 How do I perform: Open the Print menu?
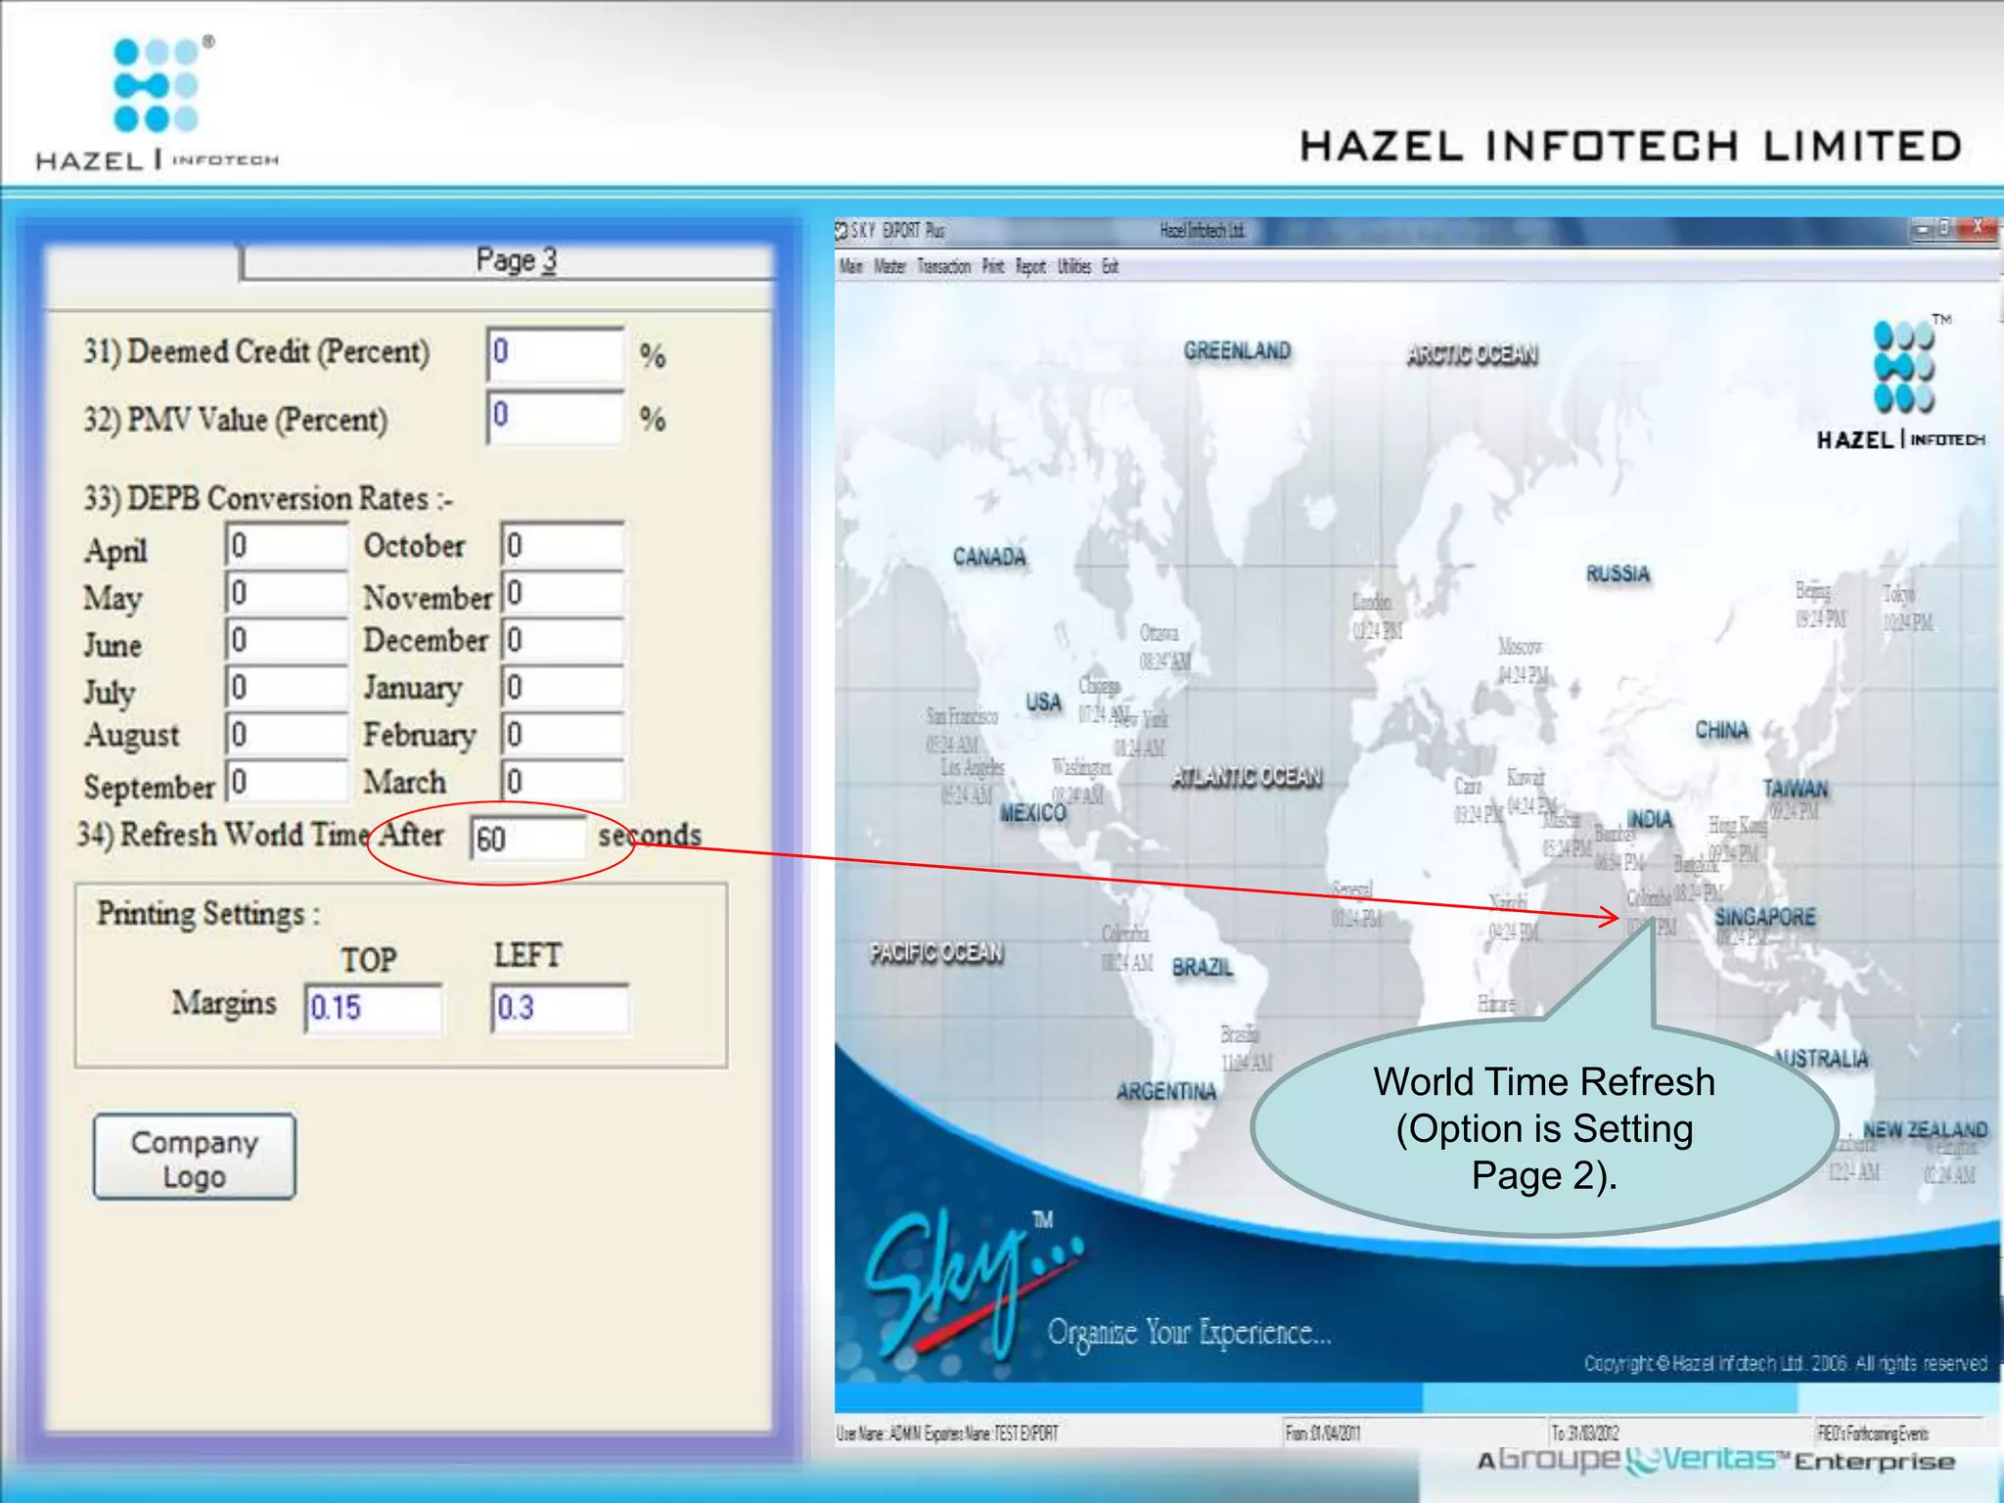[x=992, y=266]
